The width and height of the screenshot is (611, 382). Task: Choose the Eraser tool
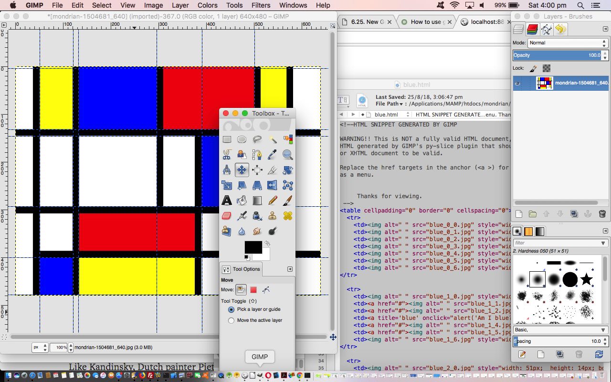tap(227, 216)
